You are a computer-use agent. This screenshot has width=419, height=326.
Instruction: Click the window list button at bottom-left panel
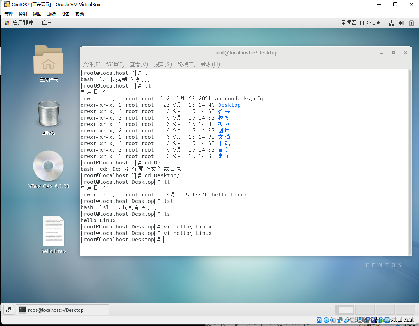point(8,310)
